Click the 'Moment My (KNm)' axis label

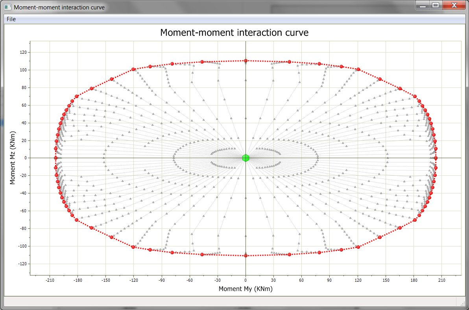tap(246, 289)
